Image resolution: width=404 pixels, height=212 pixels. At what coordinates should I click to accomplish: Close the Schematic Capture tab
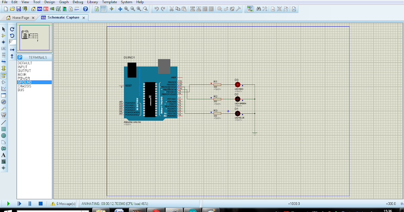[84, 17]
